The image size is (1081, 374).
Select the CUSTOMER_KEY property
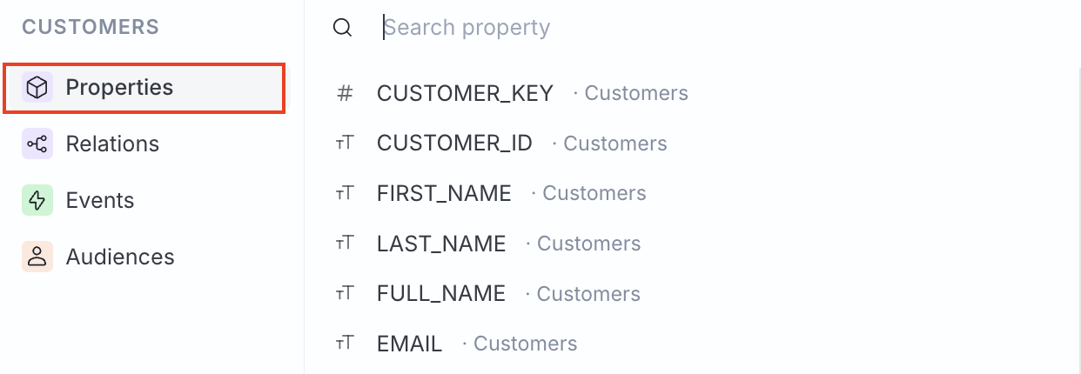pos(465,93)
